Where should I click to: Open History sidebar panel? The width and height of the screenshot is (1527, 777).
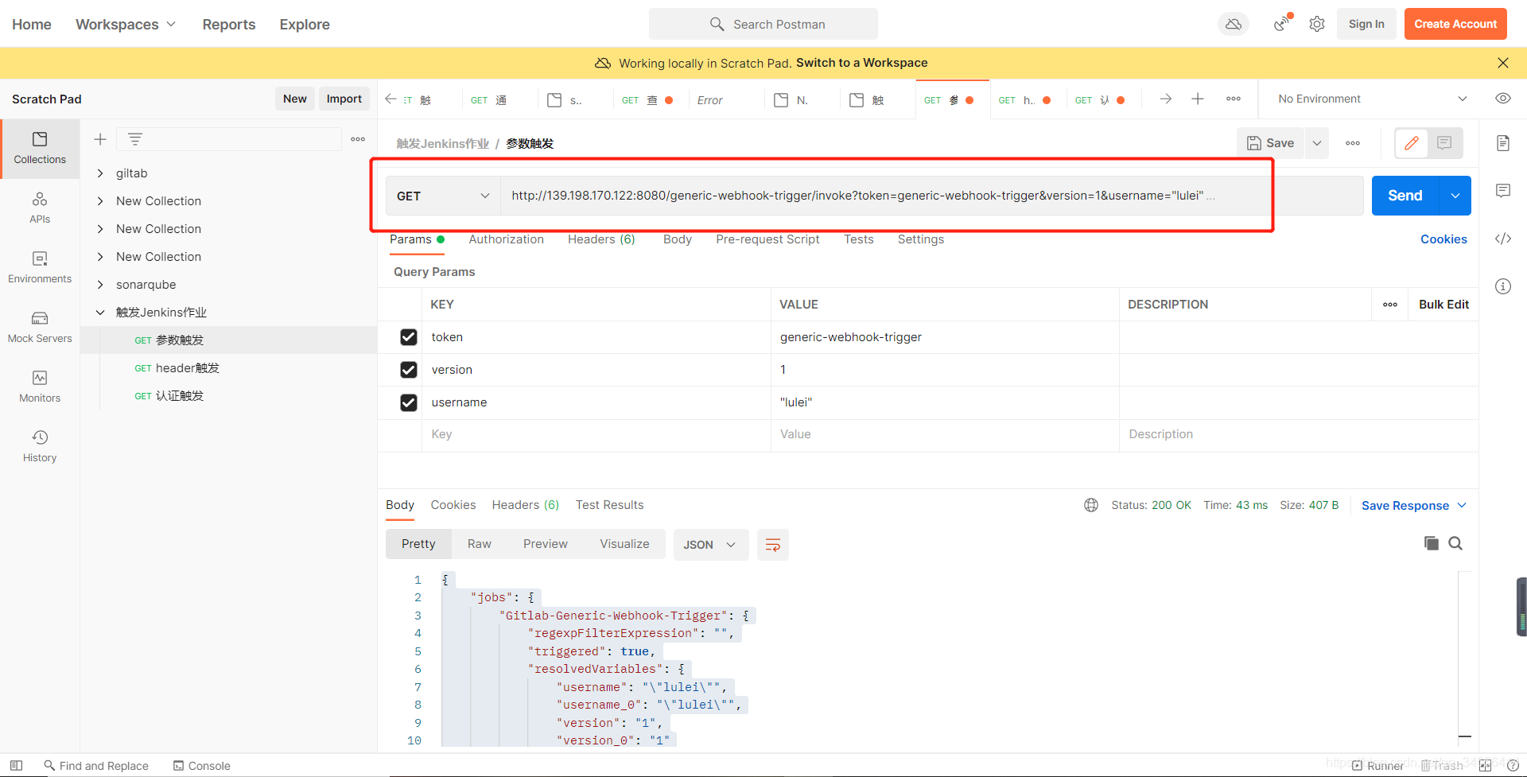40,447
